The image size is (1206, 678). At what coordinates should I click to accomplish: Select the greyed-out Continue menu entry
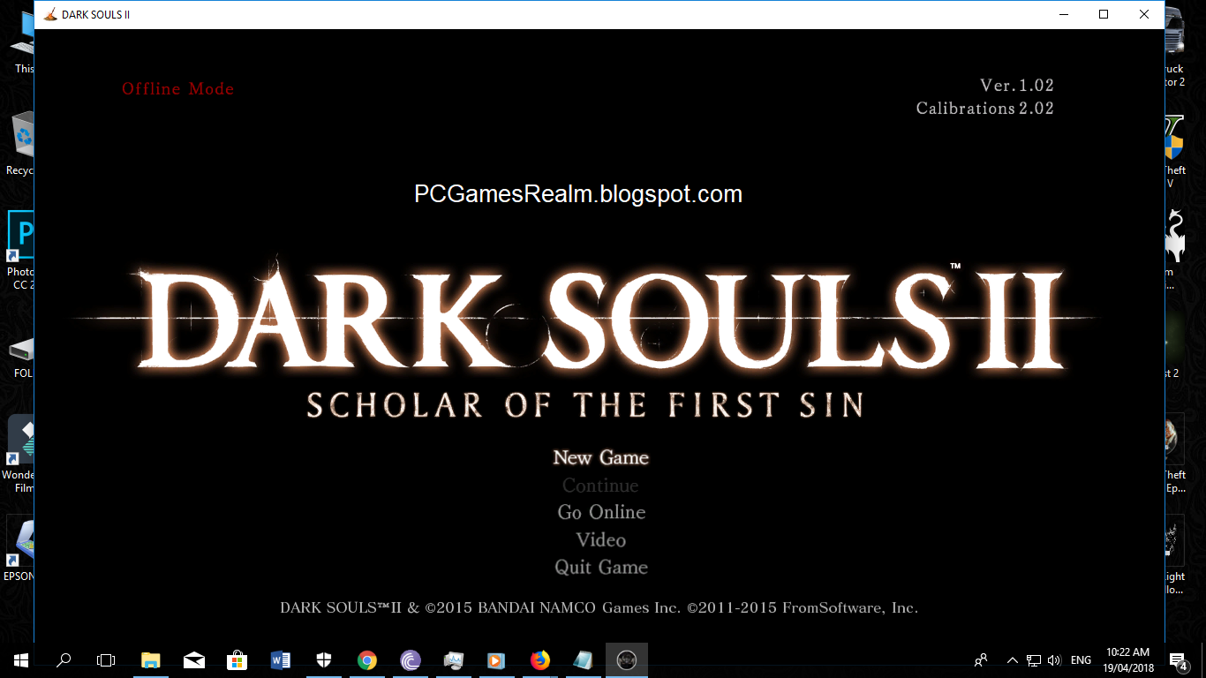coord(600,486)
